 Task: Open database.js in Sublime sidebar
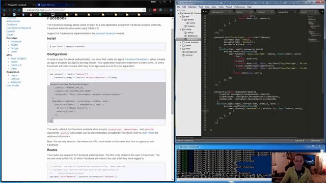193,36
